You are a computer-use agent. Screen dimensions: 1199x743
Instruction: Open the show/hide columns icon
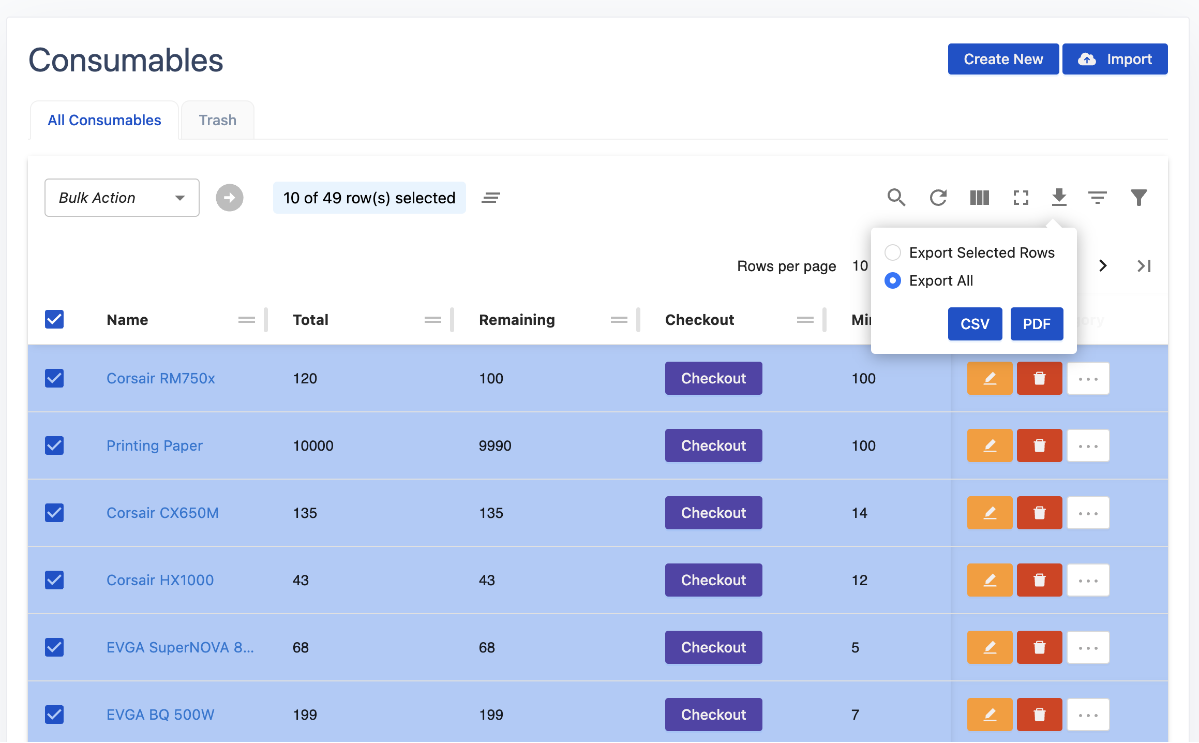[979, 198]
